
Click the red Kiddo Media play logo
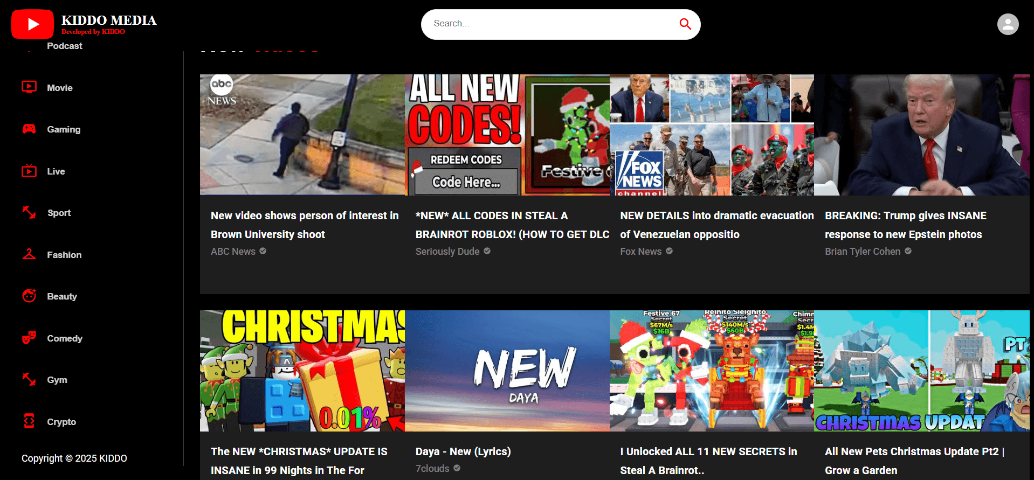click(x=32, y=24)
